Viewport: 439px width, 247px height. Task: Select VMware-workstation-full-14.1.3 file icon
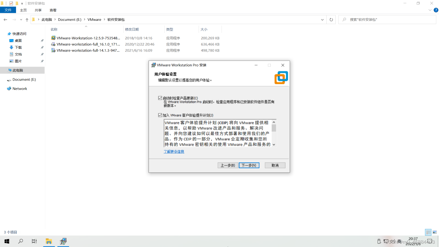[x=53, y=50]
